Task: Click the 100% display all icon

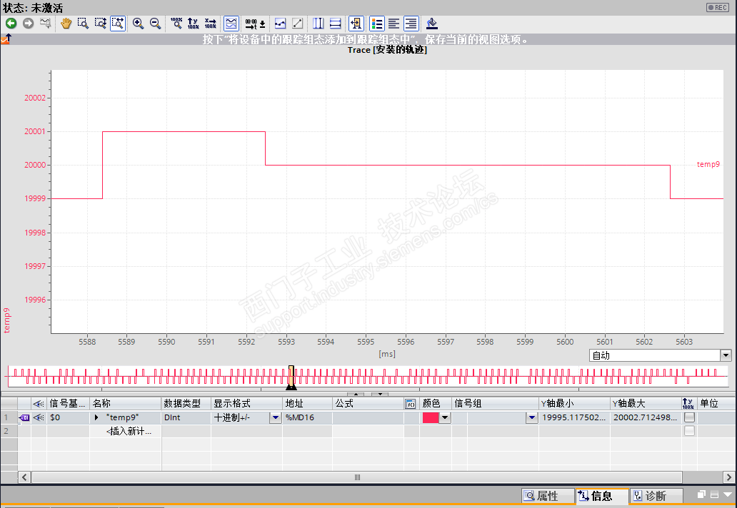Action: (176, 23)
